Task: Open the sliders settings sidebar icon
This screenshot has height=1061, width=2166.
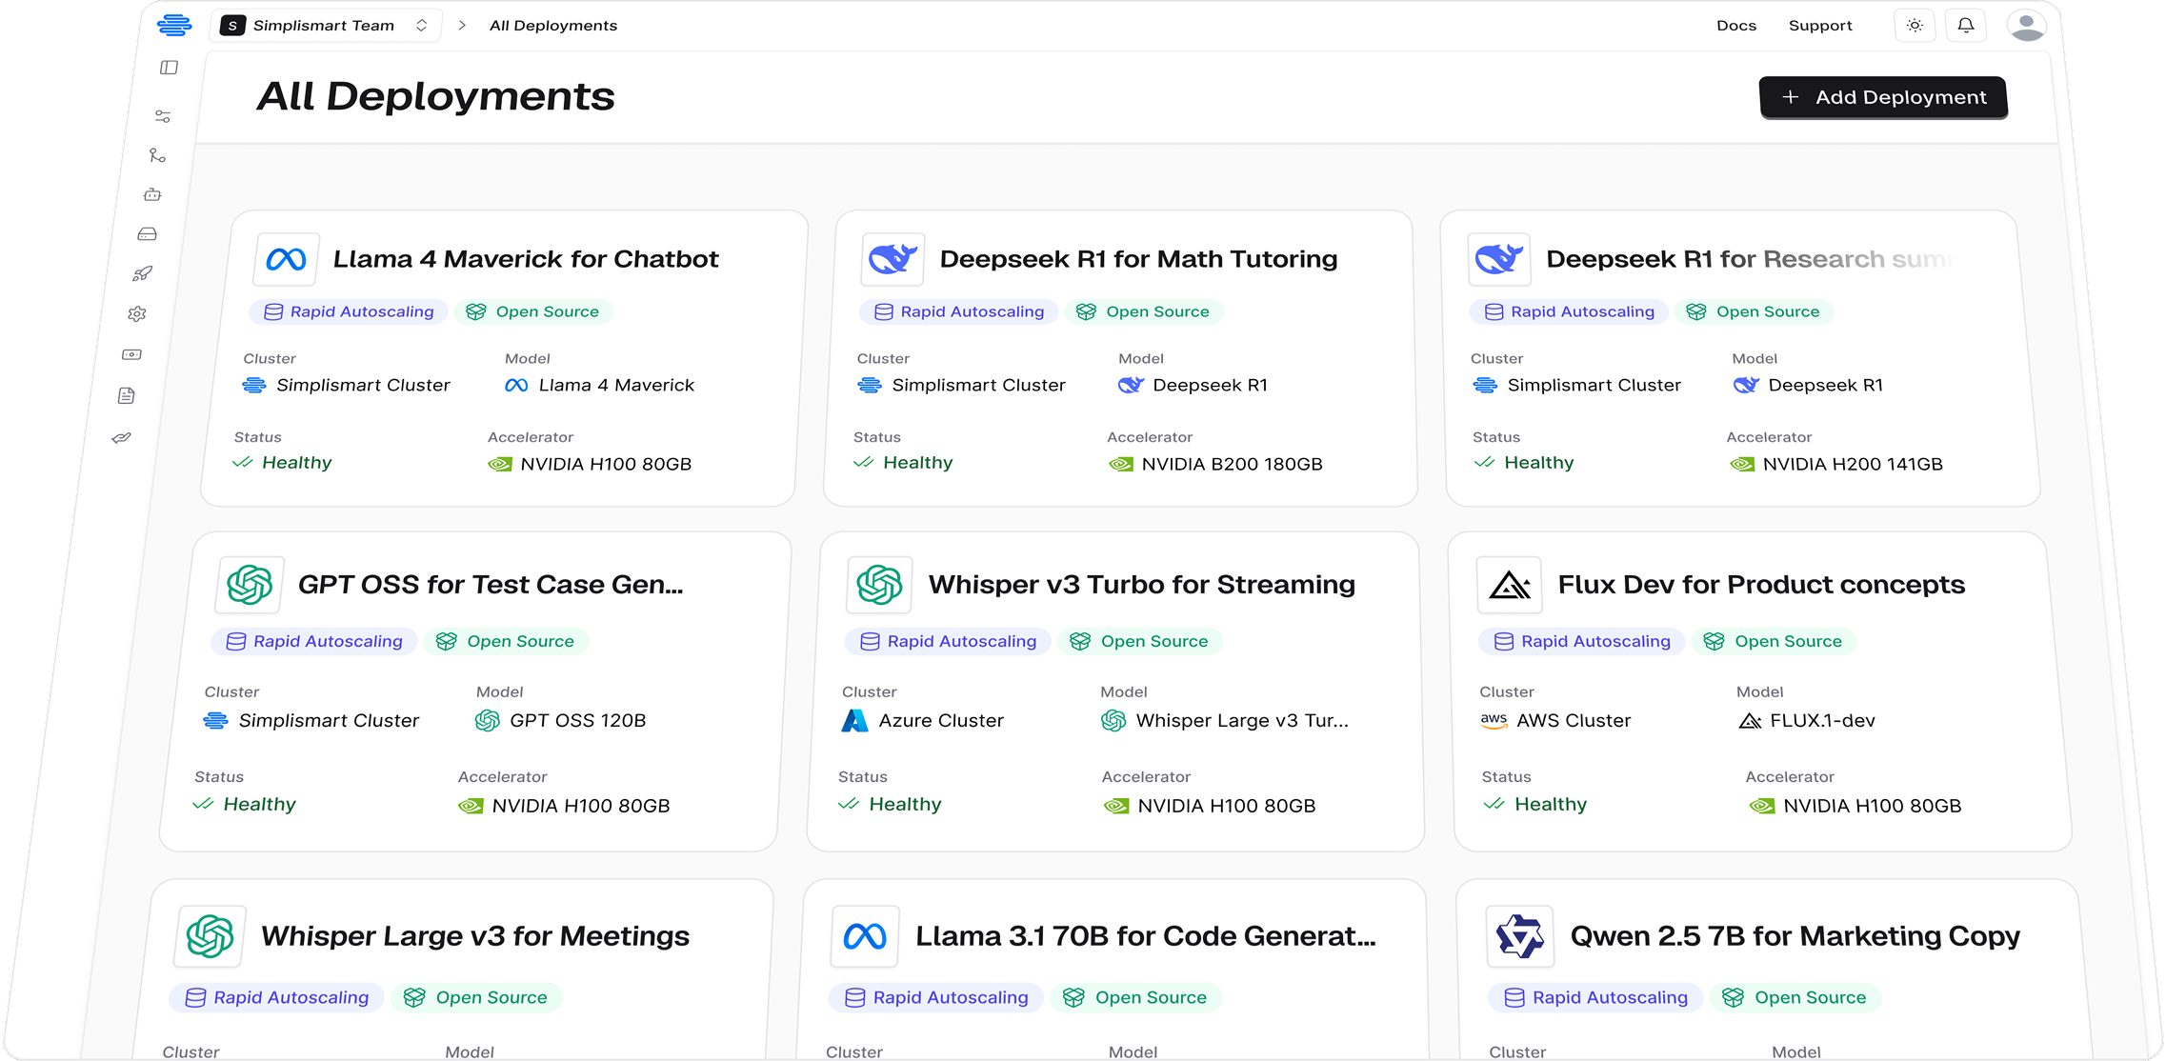Action: click(x=163, y=116)
